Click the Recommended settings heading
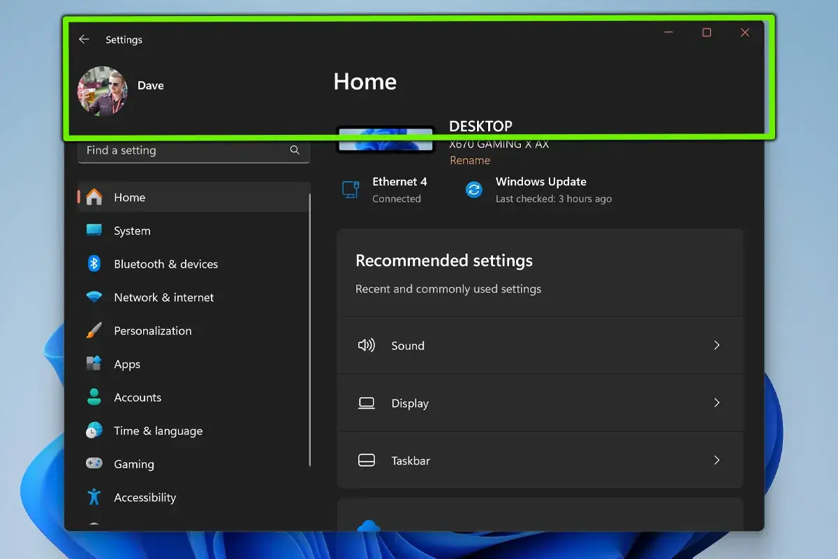 coord(444,261)
